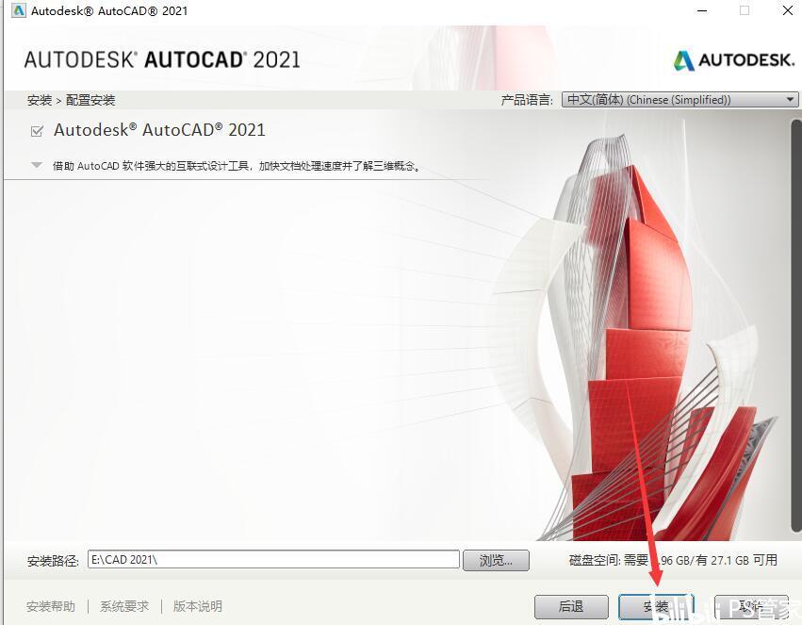Open the product language dropdown
This screenshot has width=802, height=625.
pyautogui.click(x=679, y=100)
